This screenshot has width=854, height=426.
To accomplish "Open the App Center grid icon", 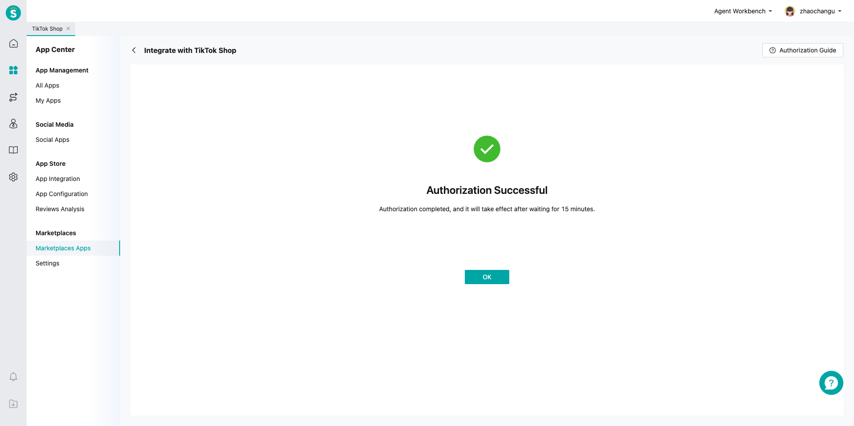I will (x=13, y=70).
